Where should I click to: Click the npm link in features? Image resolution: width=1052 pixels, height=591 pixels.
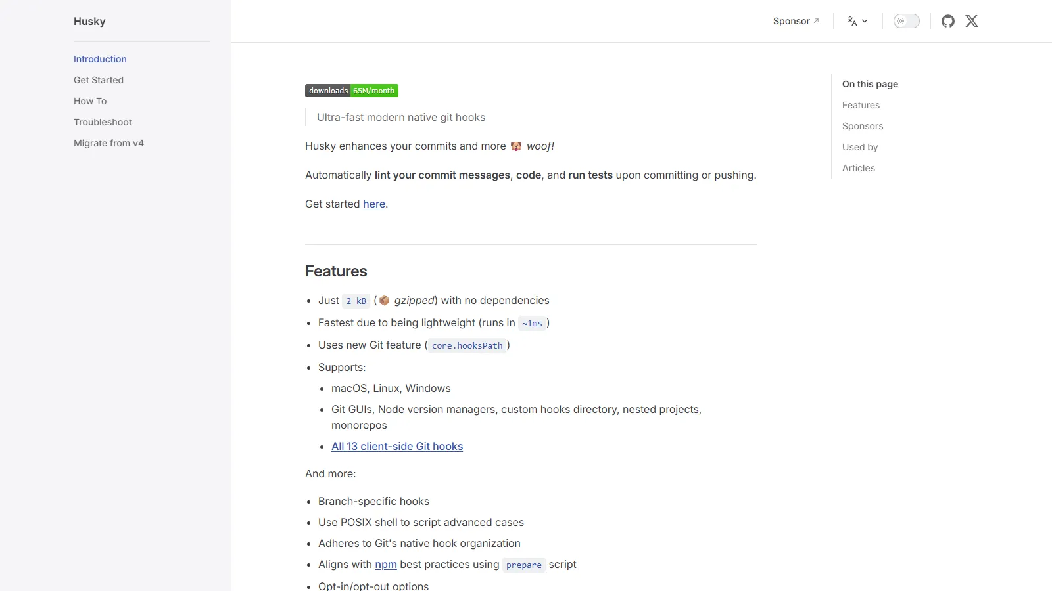click(386, 565)
